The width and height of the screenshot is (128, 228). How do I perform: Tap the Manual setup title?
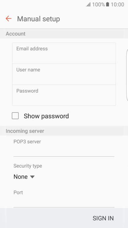[39, 19]
